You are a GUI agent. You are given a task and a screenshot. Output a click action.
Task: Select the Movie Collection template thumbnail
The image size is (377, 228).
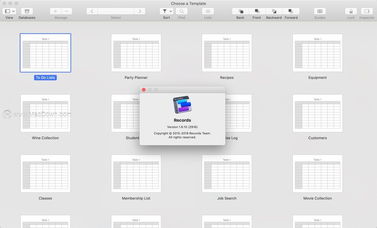[x=318, y=174]
